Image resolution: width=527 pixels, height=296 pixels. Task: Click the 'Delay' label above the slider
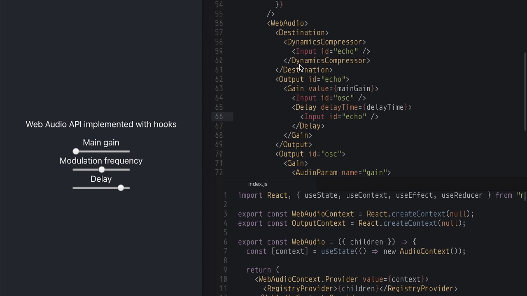pyautogui.click(x=101, y=179)
